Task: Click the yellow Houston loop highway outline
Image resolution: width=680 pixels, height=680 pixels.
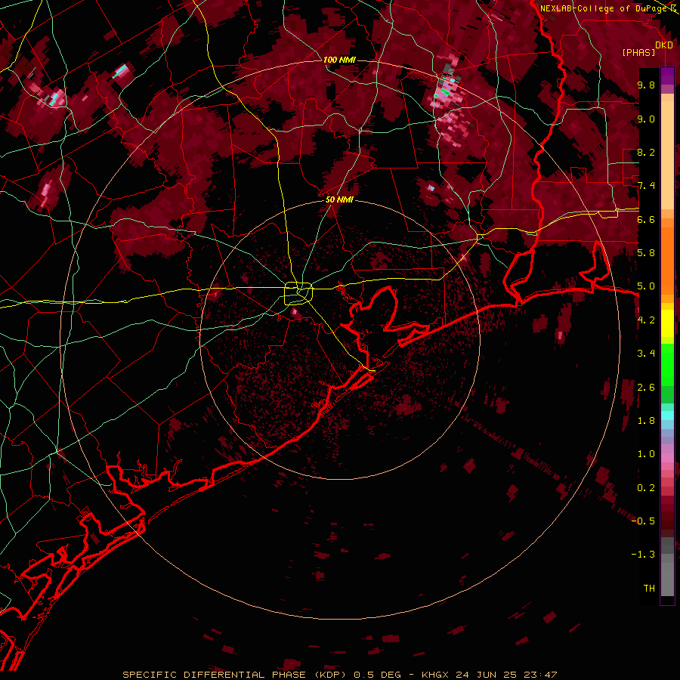Action: [x=298, y=294]
